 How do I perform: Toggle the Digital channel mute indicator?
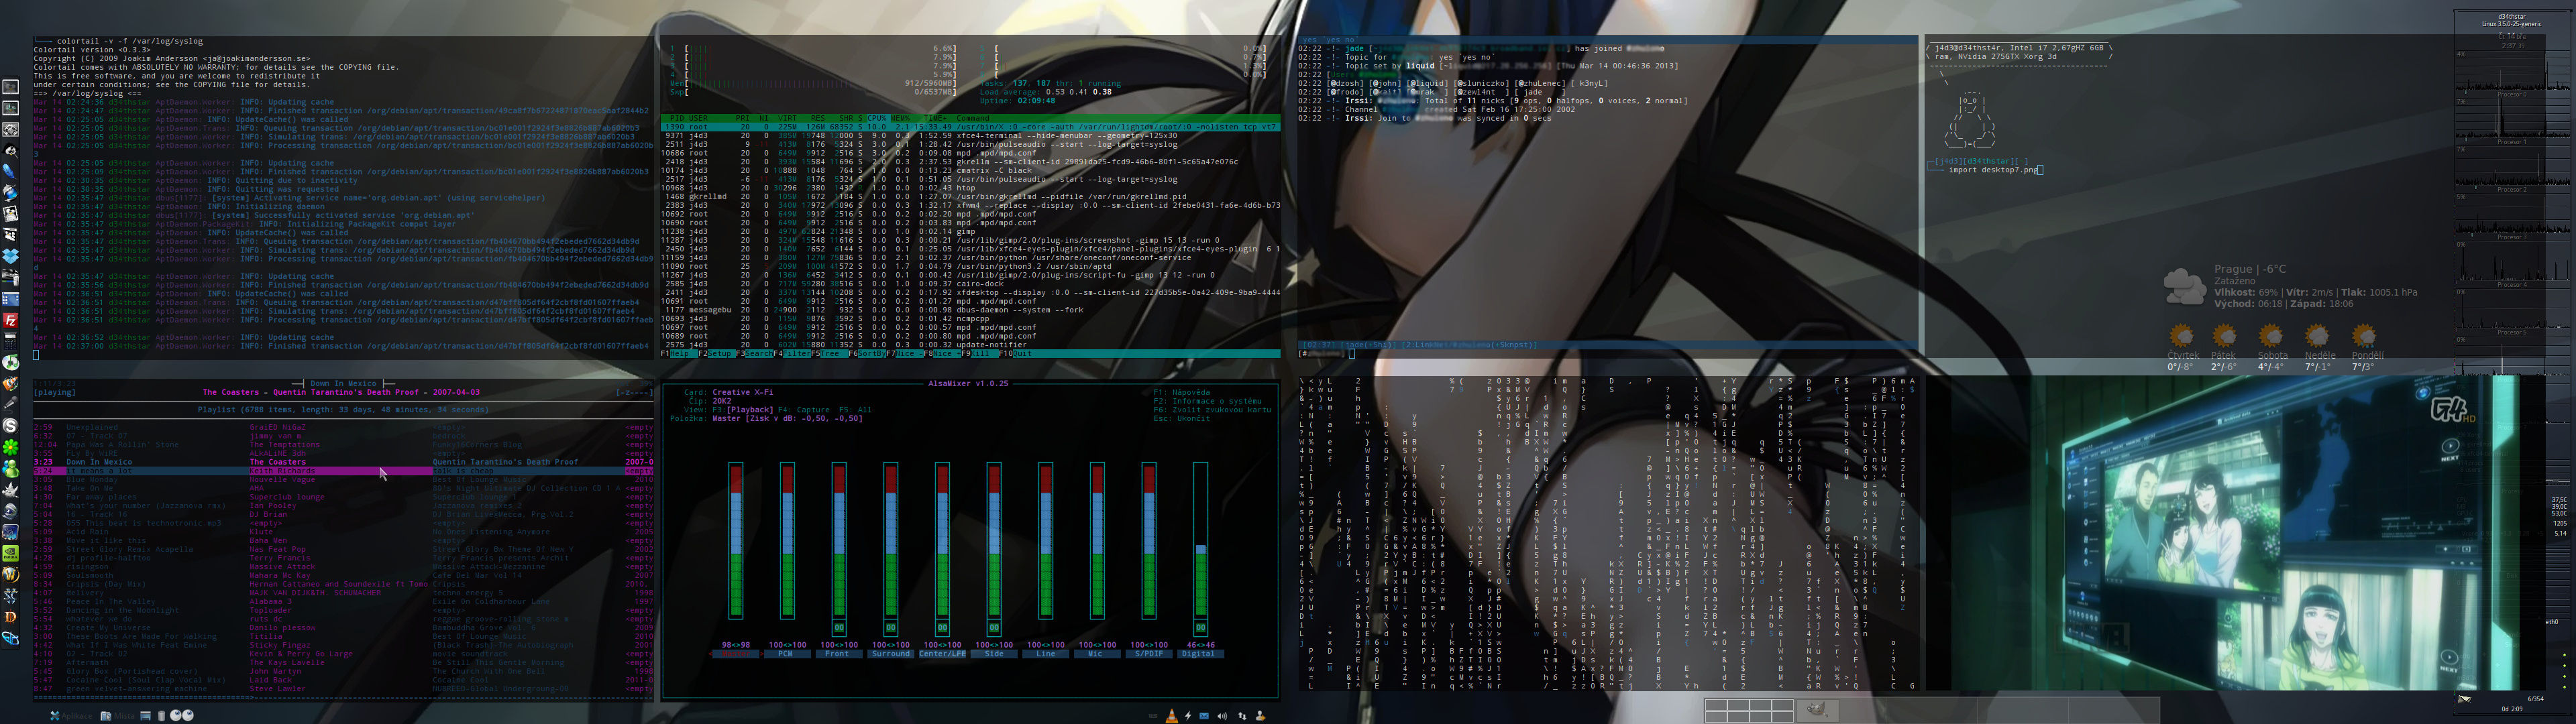click(x=1200, y=628)
